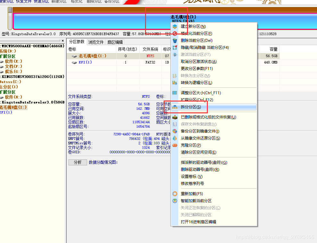The image size is (317, 243).
Task: Select the 建立新分区 icon in the context menu
Action: pos(175,26)
